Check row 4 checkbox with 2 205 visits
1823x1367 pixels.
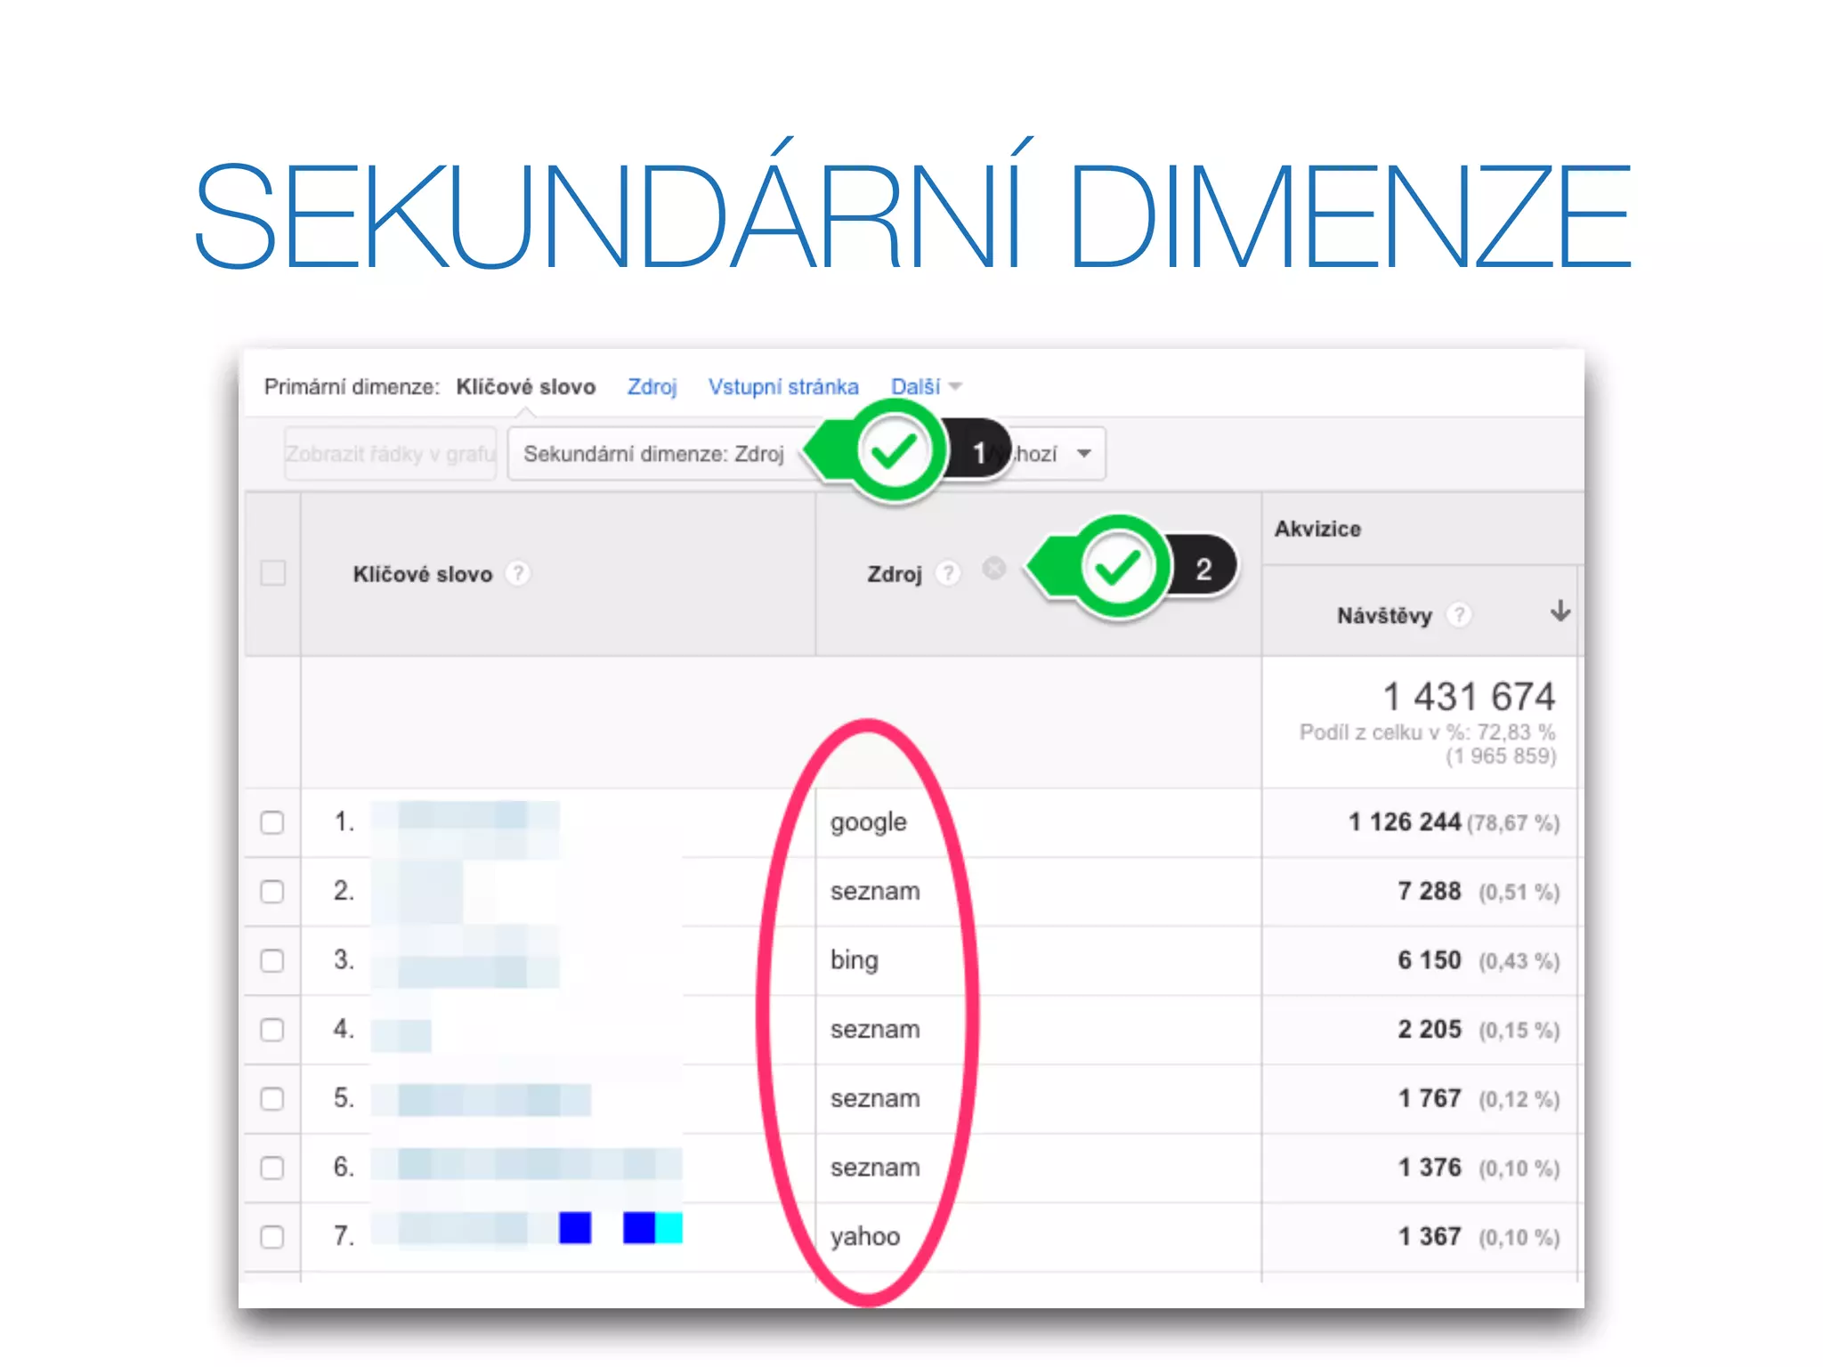tap(272, 1030)
